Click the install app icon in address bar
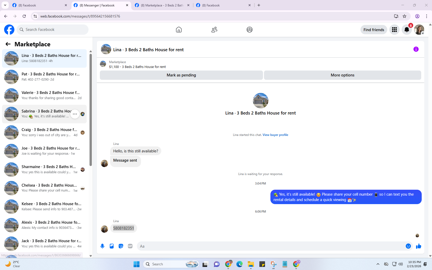Viewport: 432px width, 270px height. coord(396,16)
